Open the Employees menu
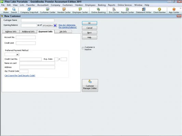The image size is (182, 136). [x=90, y=5]
